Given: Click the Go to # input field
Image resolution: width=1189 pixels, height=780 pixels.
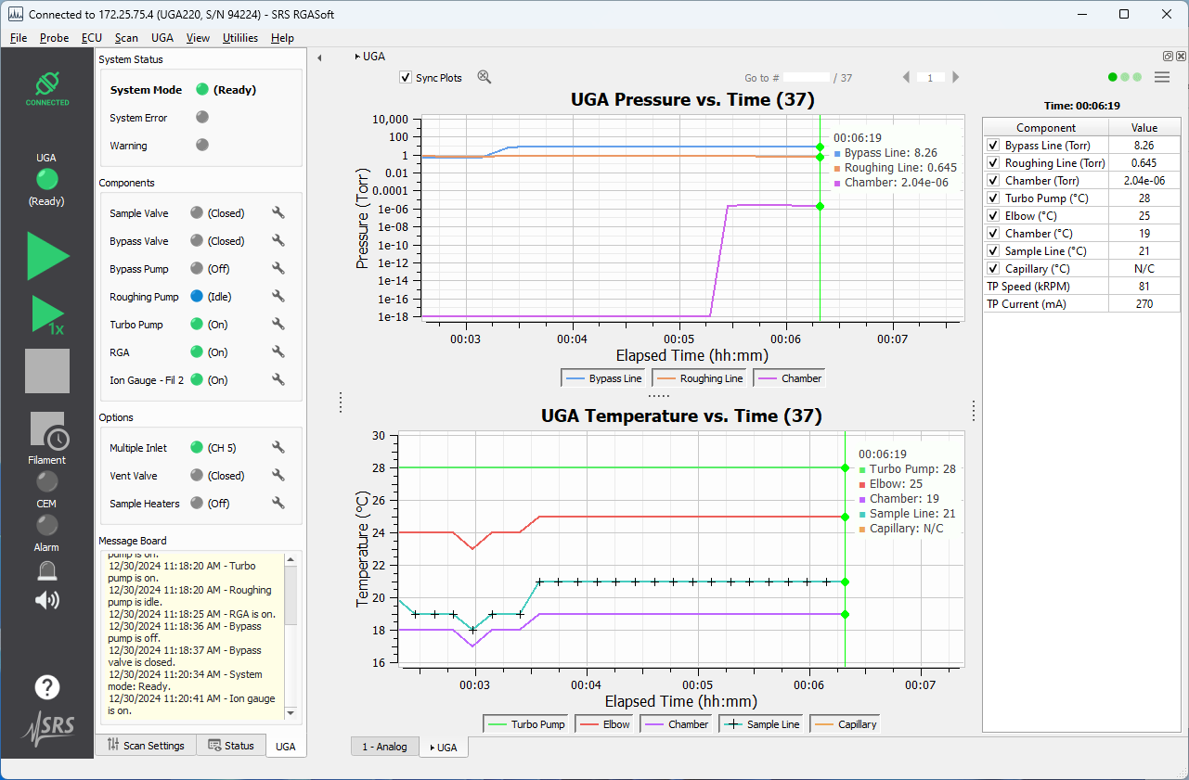Looking at the screenshot, I should (x=806, y=78).
